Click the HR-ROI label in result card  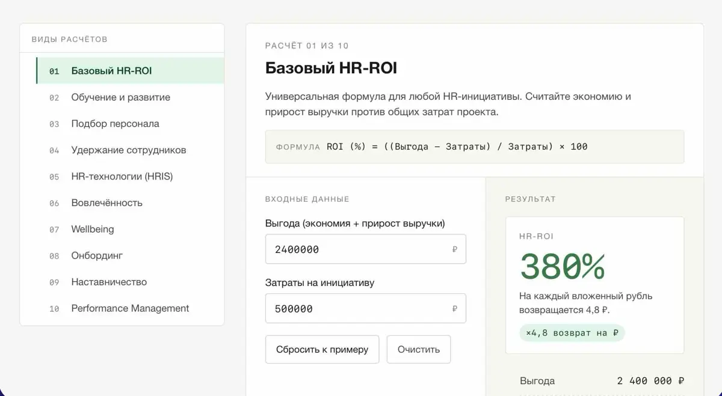pos(536,236)
